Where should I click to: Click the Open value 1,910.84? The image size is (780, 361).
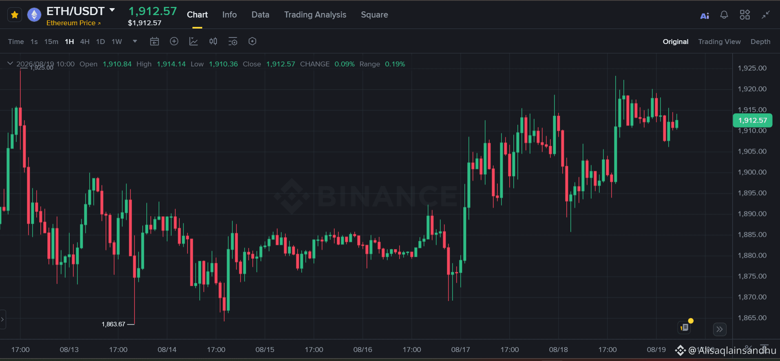click(117, 64)
